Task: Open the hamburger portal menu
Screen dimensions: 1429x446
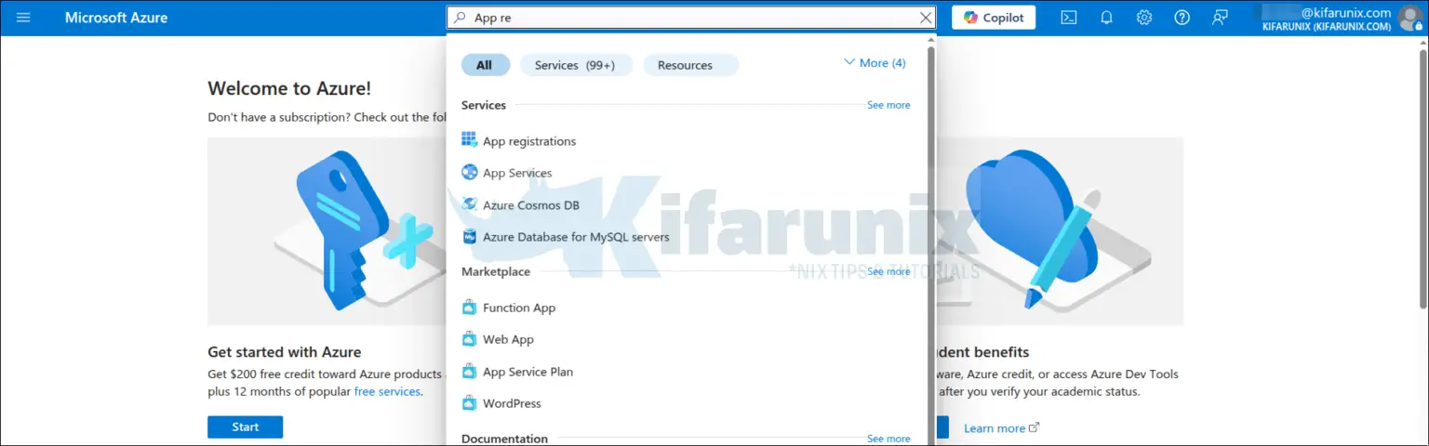Action: pos(23,18)
